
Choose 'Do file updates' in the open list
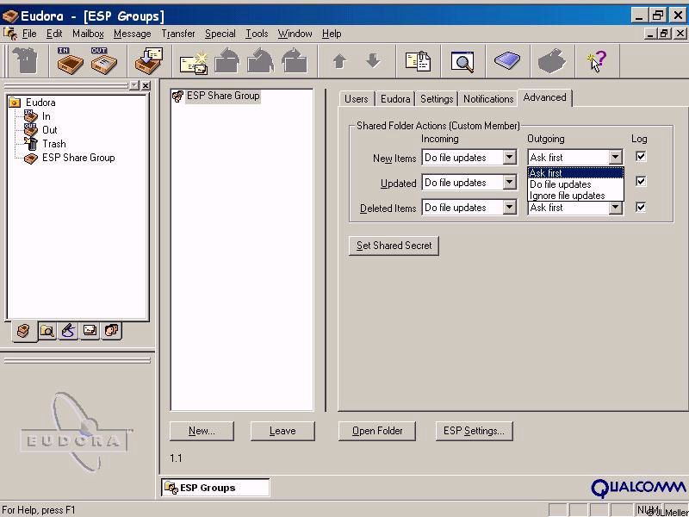tap(575, 184)
